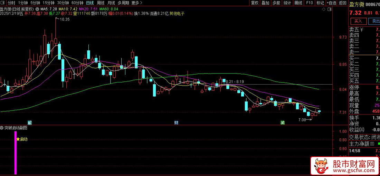380x176 pixels.
Task: Click the 14:58 trade tick row
Action: [364, 150]
